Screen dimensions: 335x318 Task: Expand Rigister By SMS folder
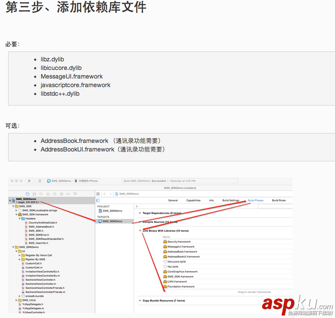[19, 260]
